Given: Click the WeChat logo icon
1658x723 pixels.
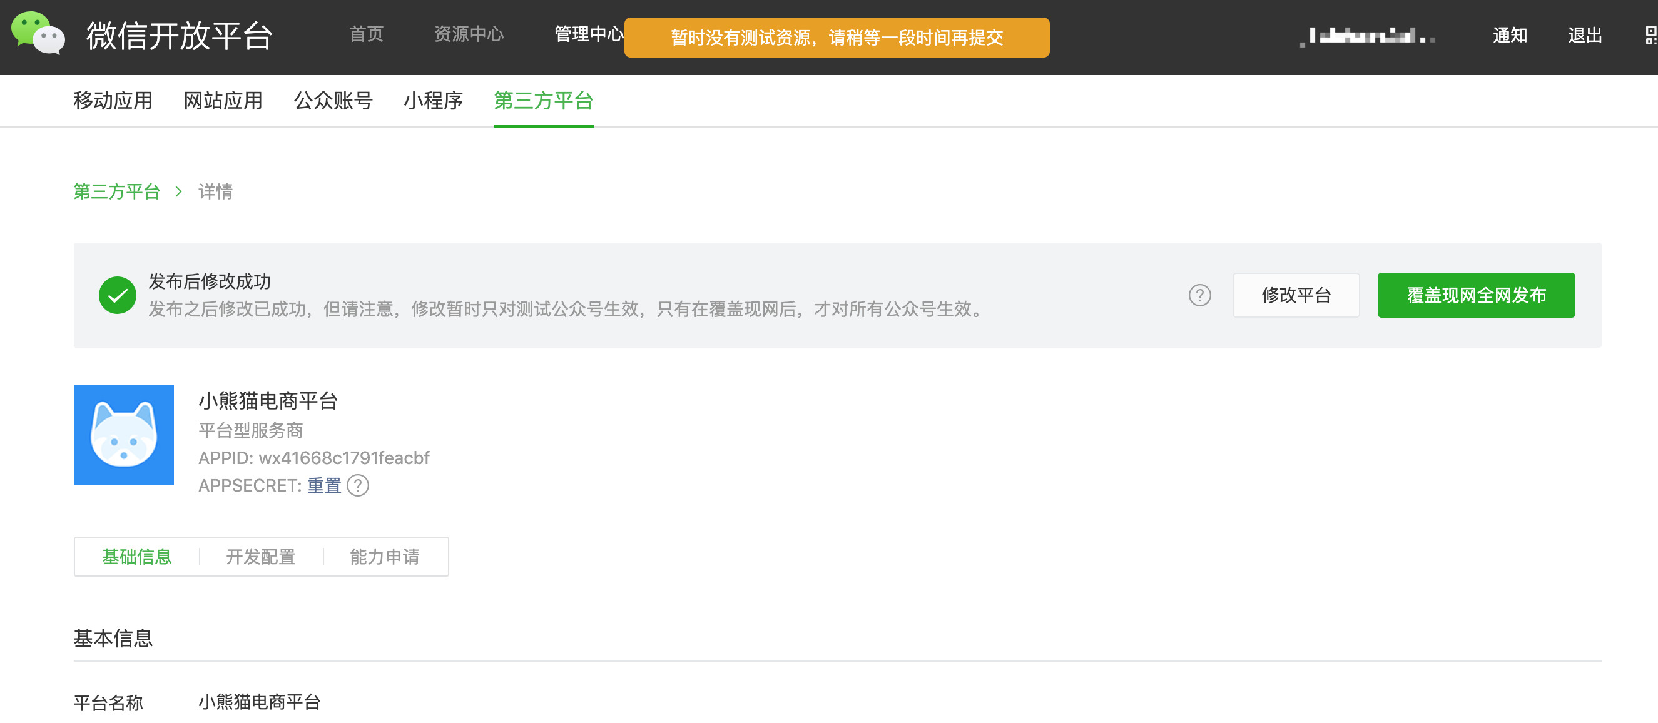Looking at the screenshot, I should click(x=38, y=33).
